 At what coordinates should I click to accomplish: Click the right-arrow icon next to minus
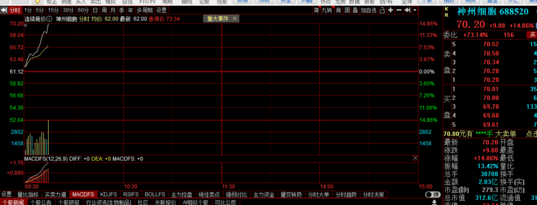click(x=407, y=10)
